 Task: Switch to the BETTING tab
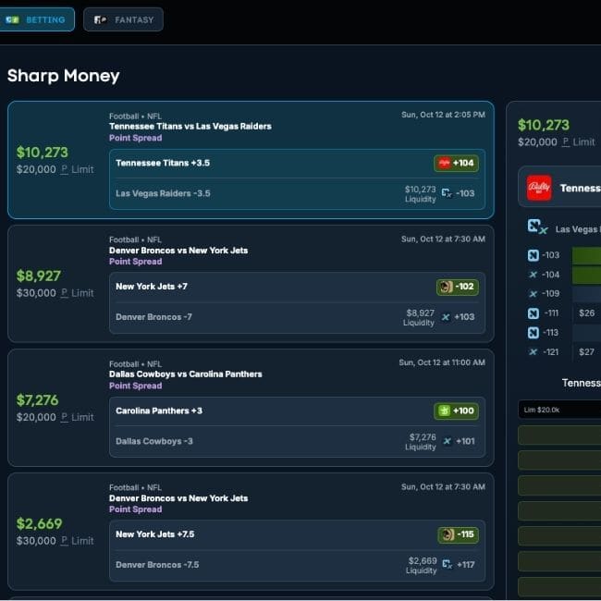coord(37,19)
